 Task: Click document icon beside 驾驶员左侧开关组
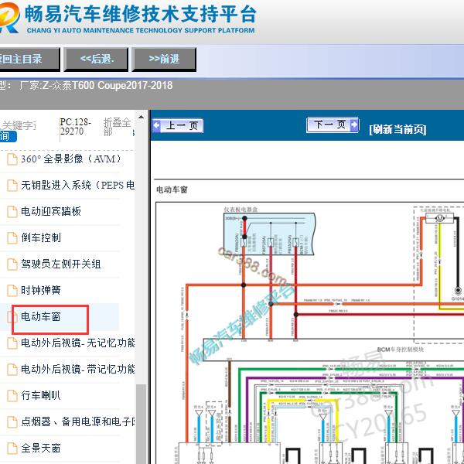click(x=12, y=264)
